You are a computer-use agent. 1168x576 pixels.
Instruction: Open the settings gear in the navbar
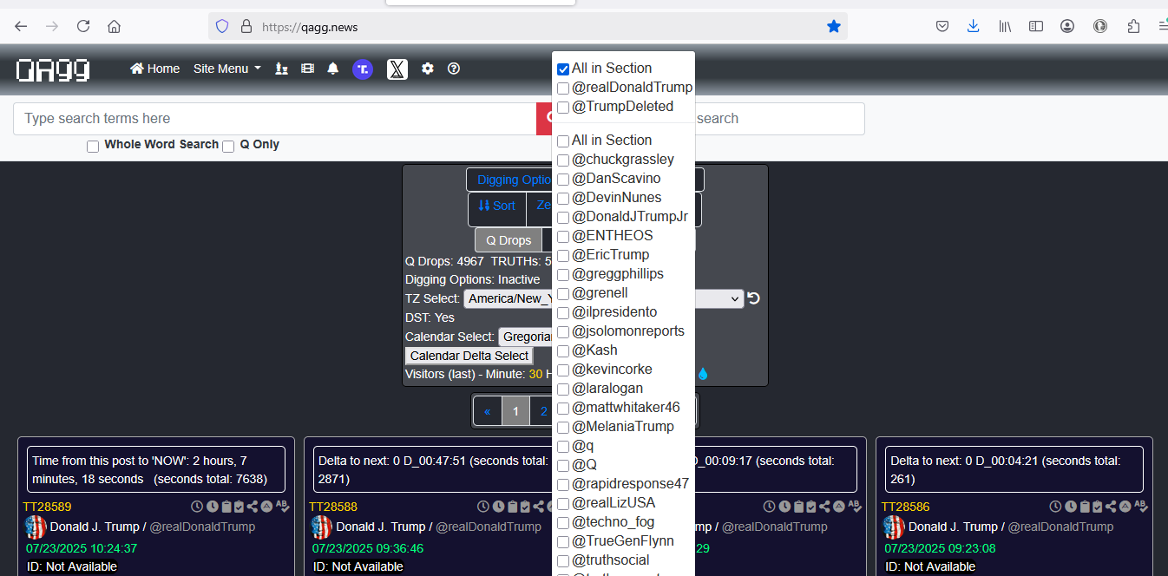coord(428,69)
